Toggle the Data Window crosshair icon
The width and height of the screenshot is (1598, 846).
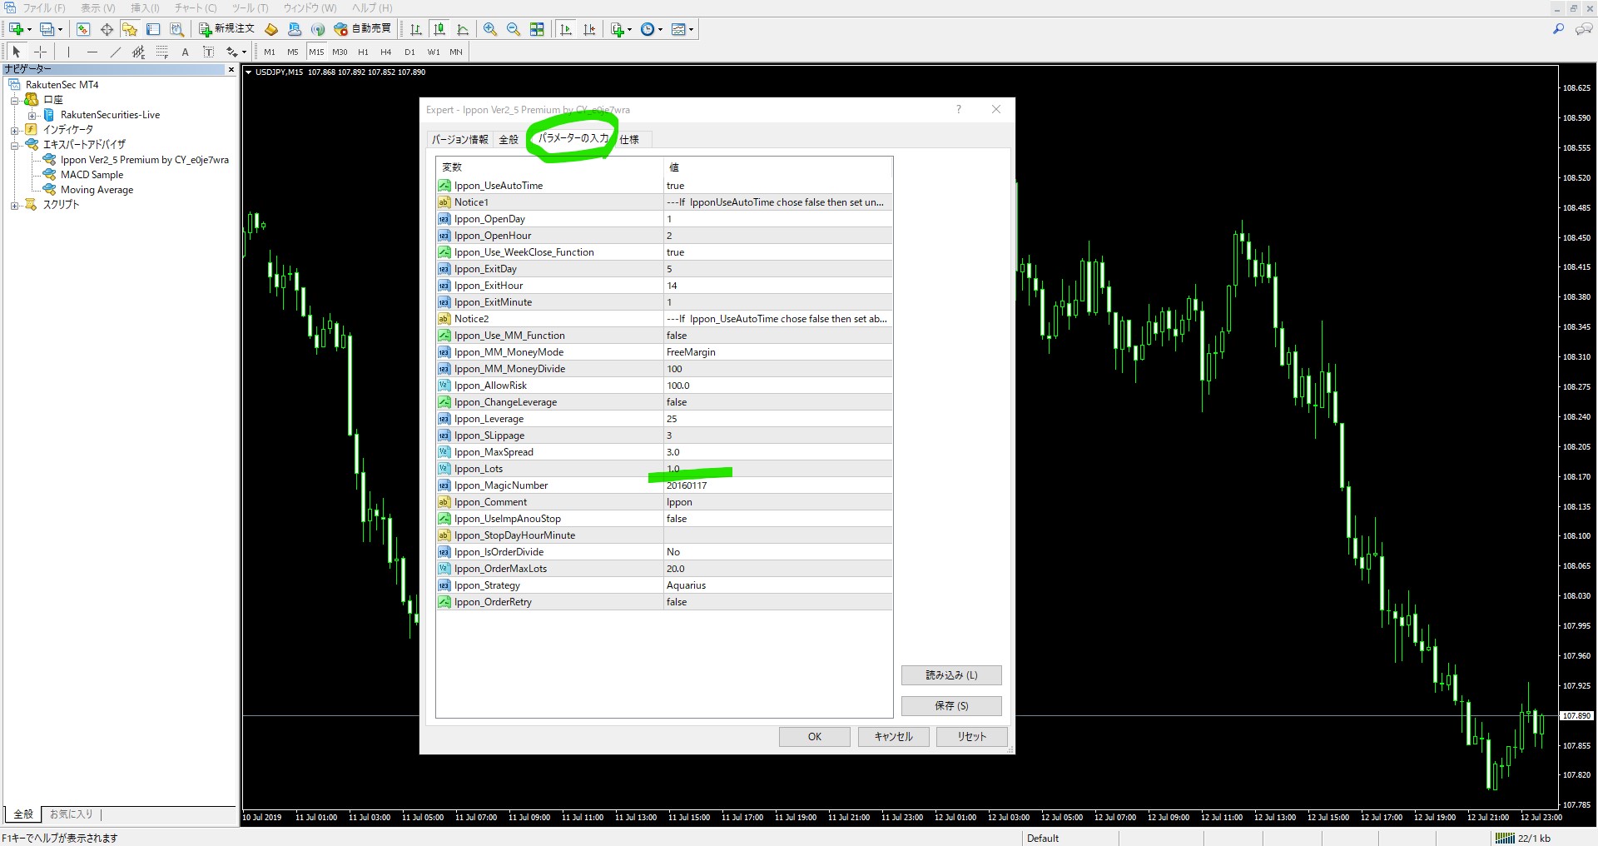[107, 29]
